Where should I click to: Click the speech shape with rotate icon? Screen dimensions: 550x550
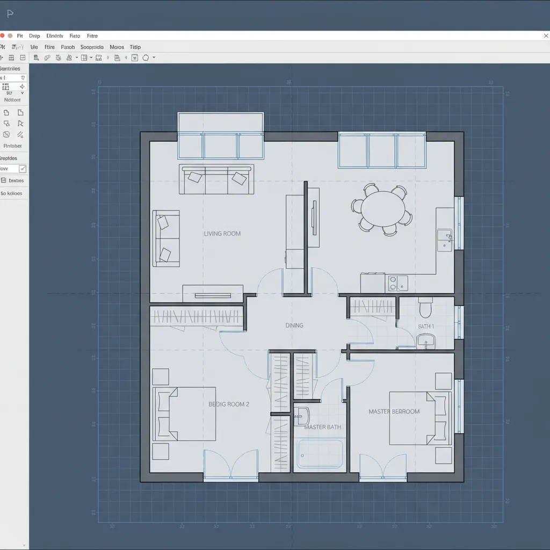click(x=6, y=124)
